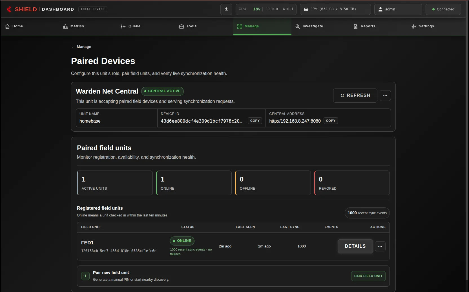The width and height of the screenshot is (469, 292).
Task: Click the Investigate magnifier icon
Action: click(x=297, y=26)
